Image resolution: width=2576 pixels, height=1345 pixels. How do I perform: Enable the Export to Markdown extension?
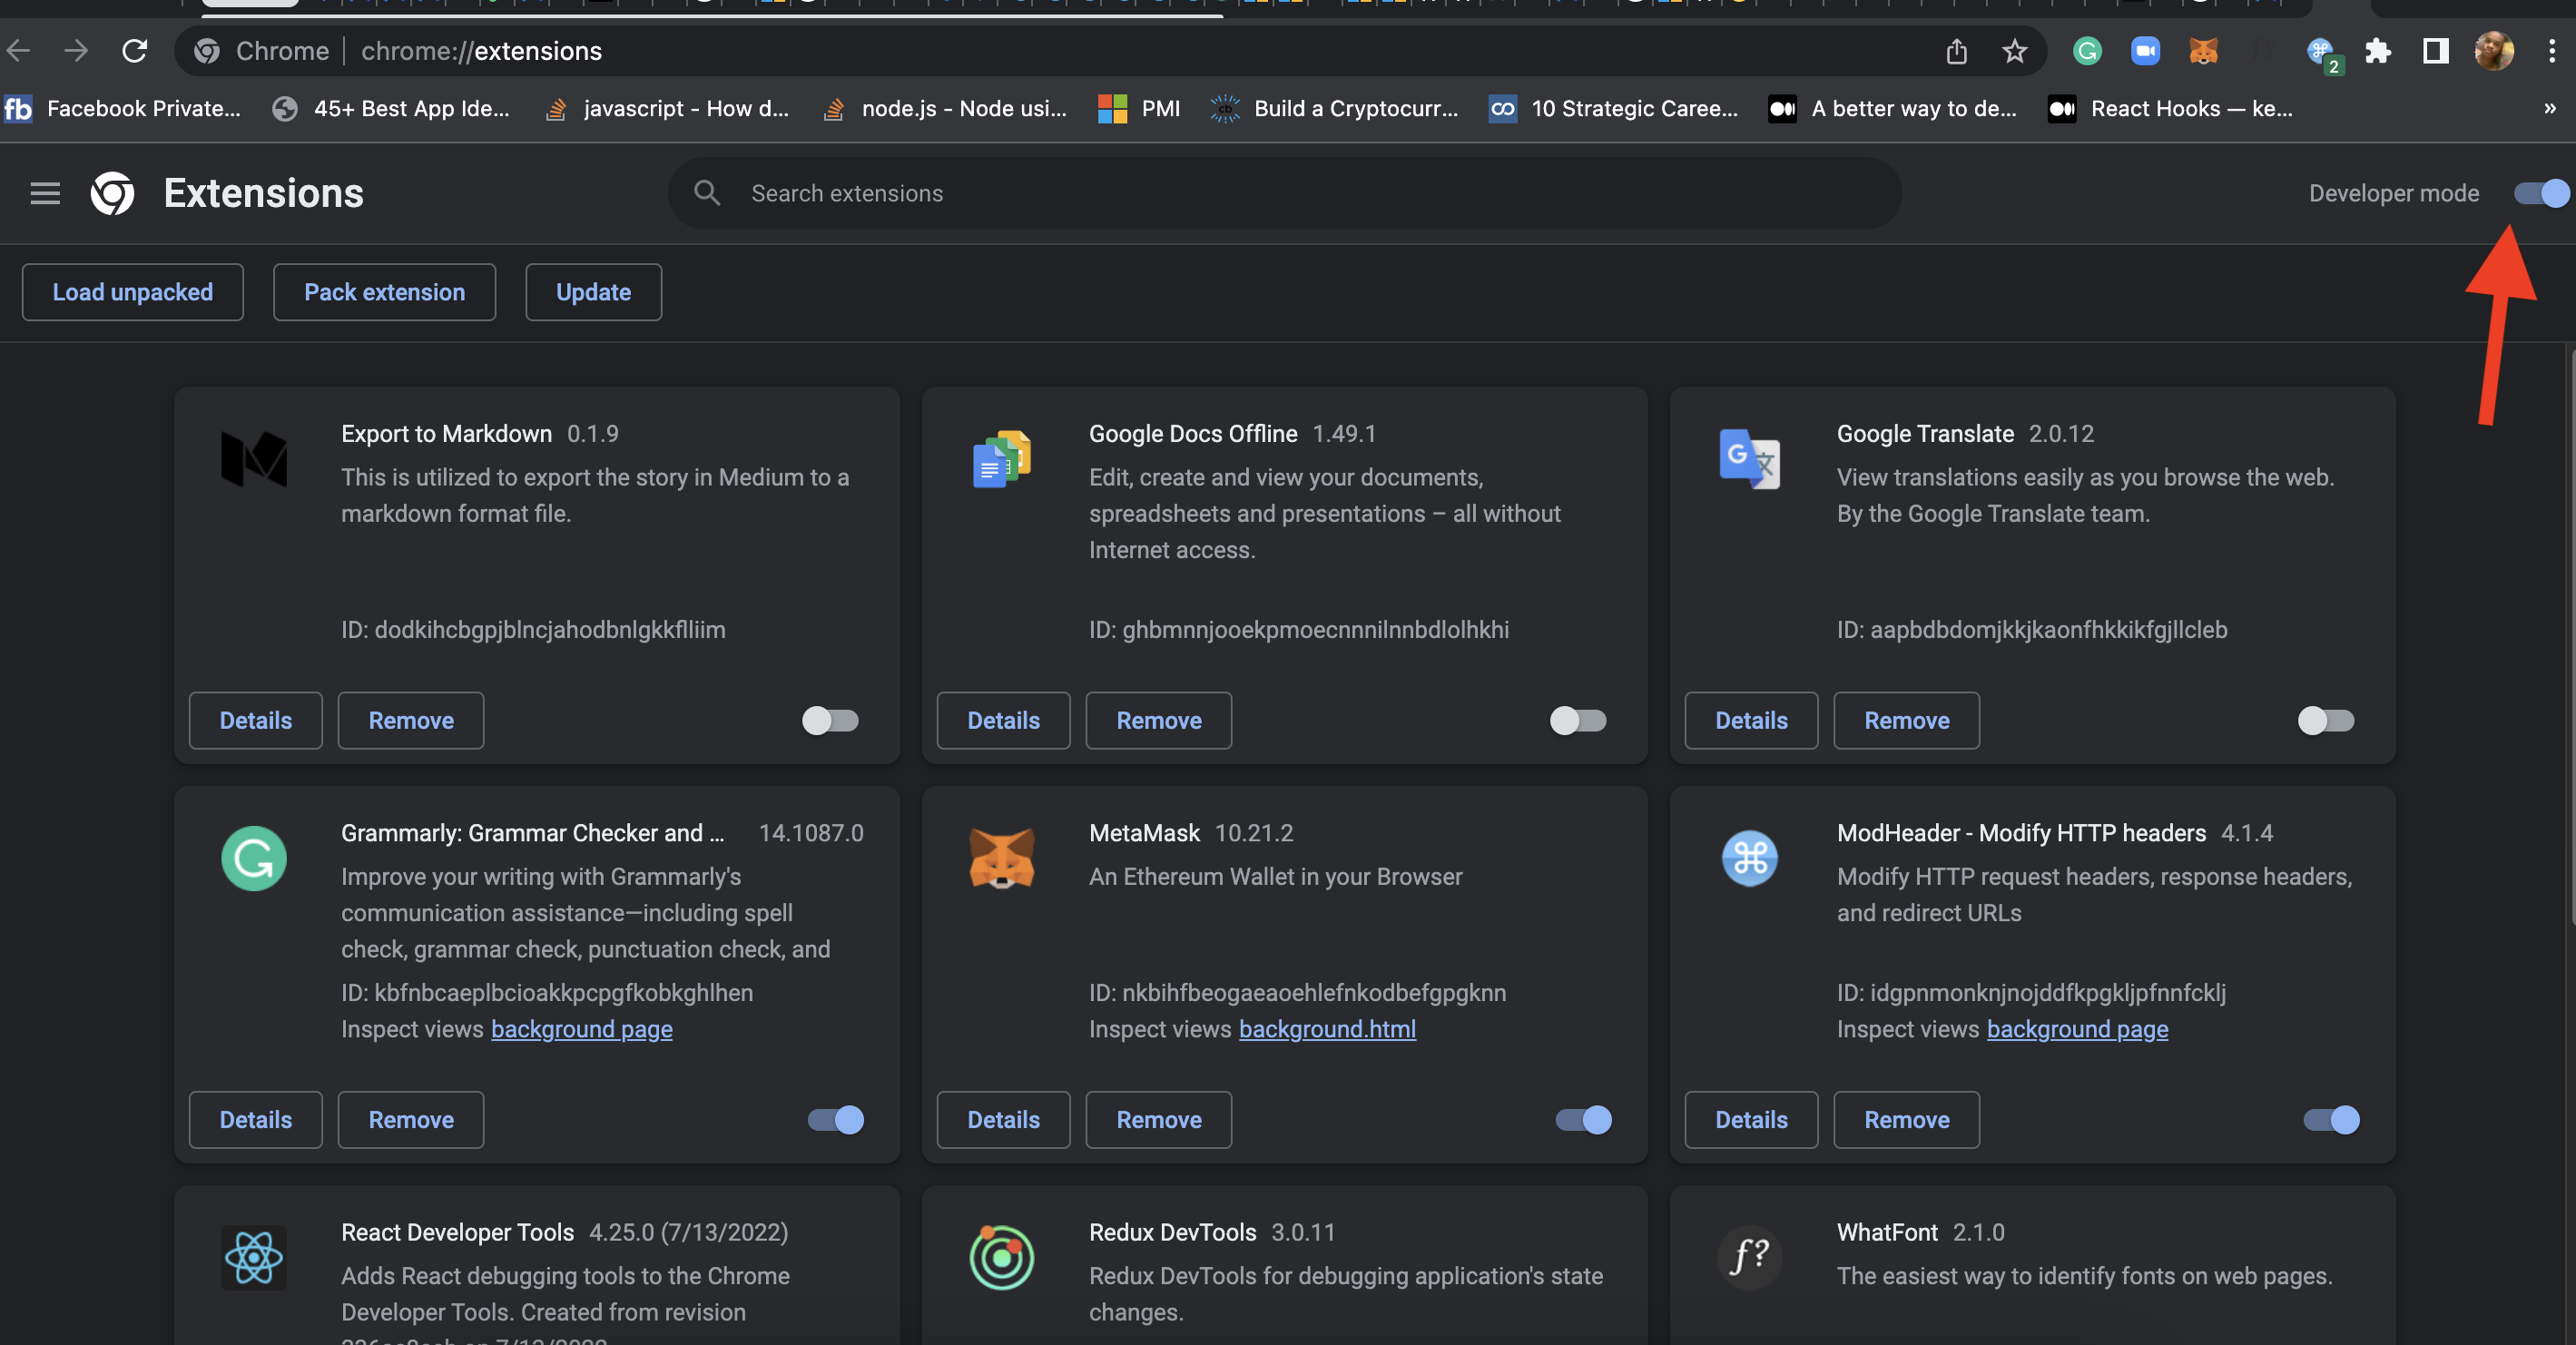pos(830,720)
